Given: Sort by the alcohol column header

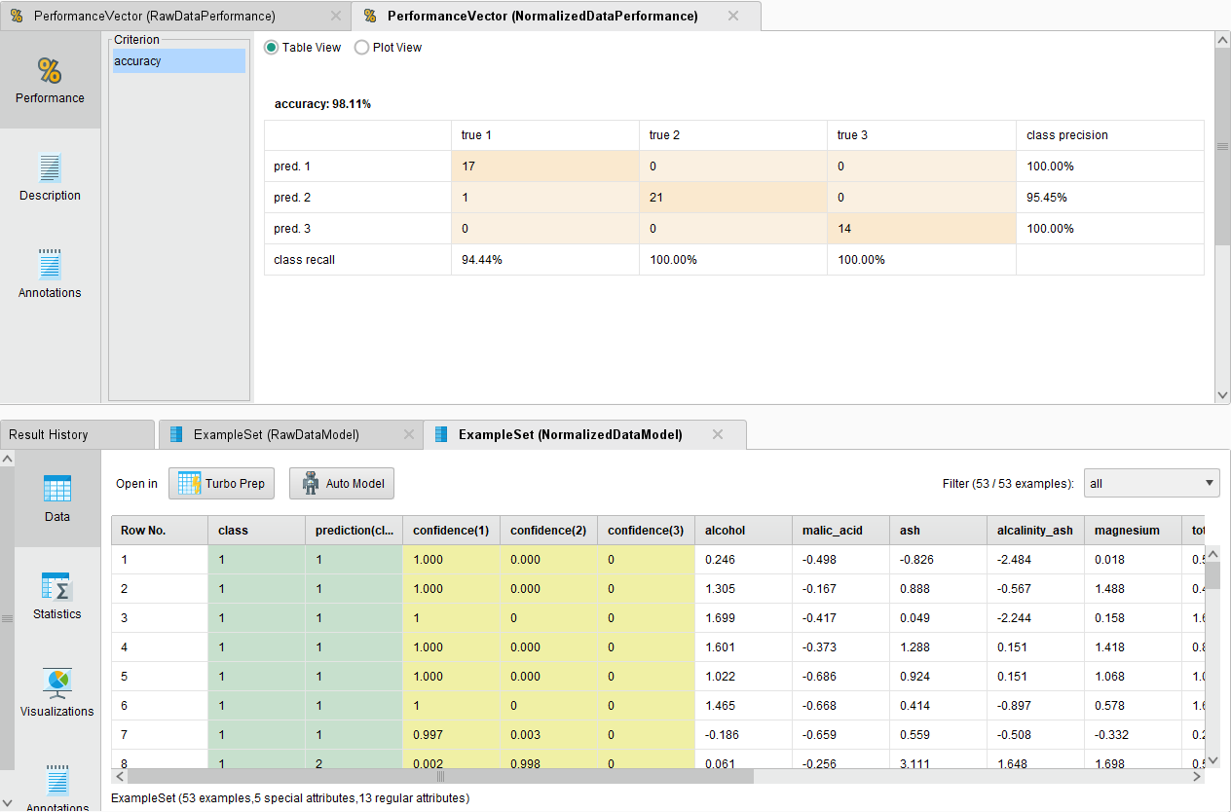Looking at the screenshot, I should coord(742,531).
